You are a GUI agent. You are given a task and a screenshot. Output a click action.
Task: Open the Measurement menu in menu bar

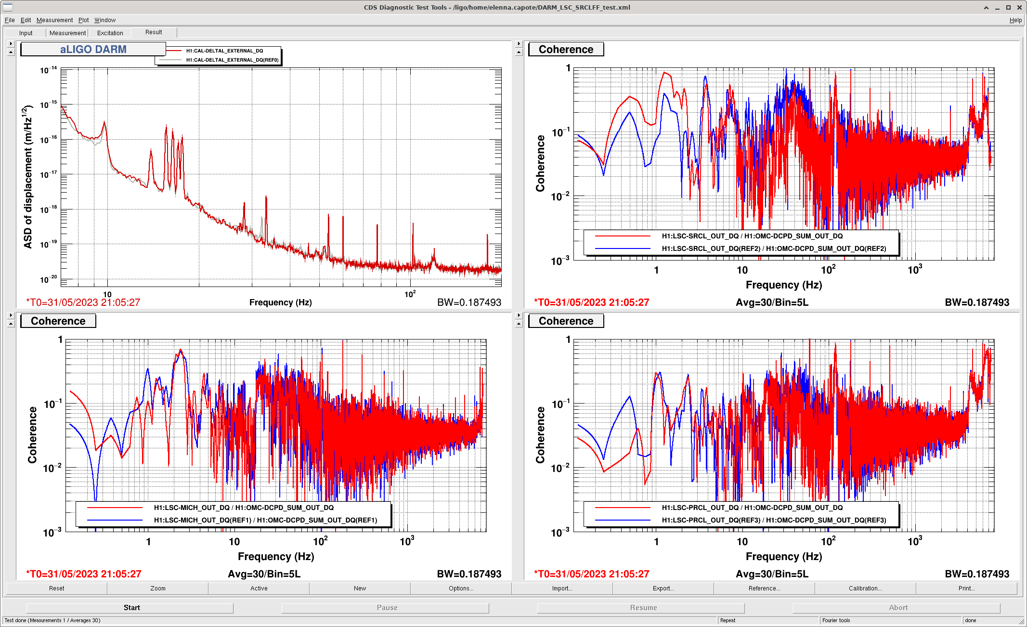point(54,20)
